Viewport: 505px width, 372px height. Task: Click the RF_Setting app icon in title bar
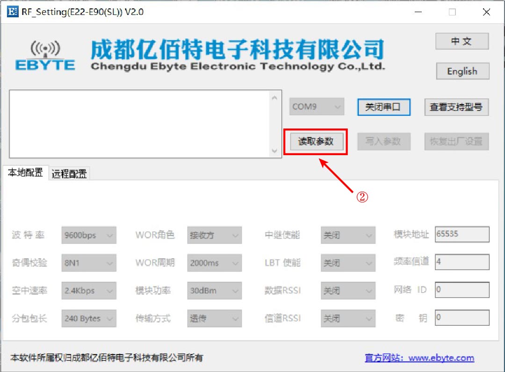click(x=13, y=12)
